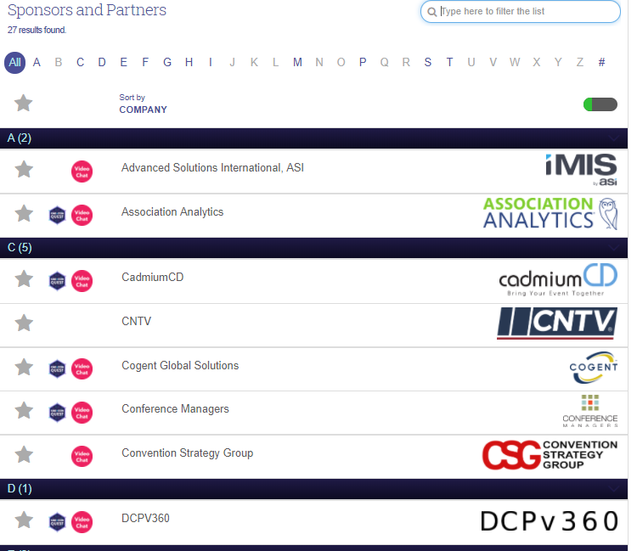Favorite DCPV360 with star icon
Screen dimensions: 637x551
tap(24, 520)
